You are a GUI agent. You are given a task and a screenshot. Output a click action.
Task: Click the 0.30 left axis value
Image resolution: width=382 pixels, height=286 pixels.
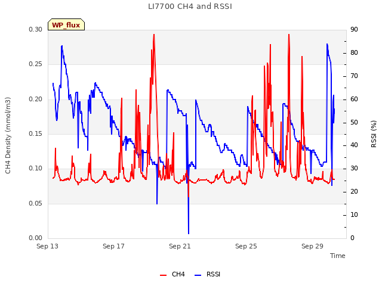36,29
